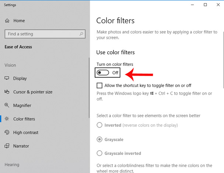The image size is (224, 173).
Task: Click the Cursor & pointer size icon
Action: click(x=7, y=92)
